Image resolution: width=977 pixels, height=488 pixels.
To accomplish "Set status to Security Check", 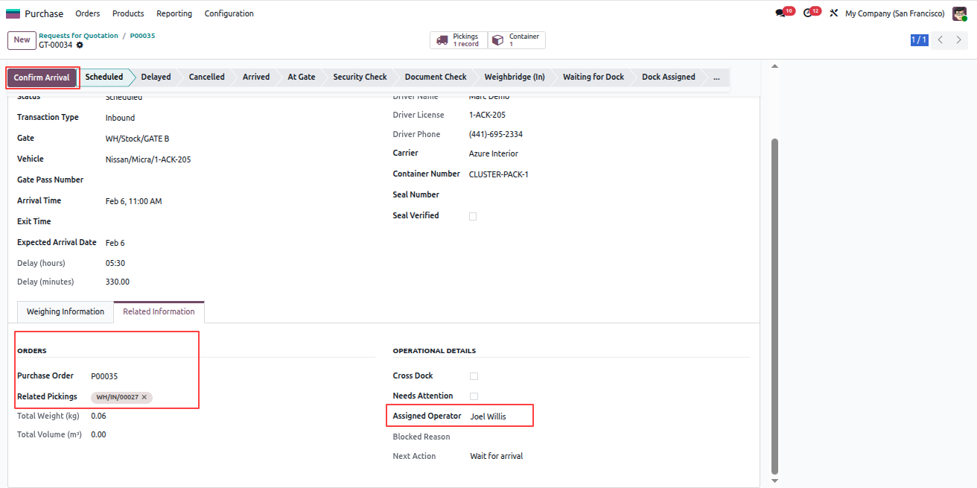I will 360,77.
